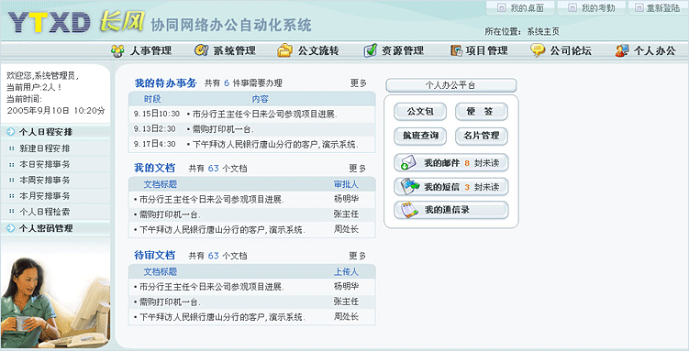Click the 人事管理 people icon
This screenshot has width=689, height=351.
117,51
